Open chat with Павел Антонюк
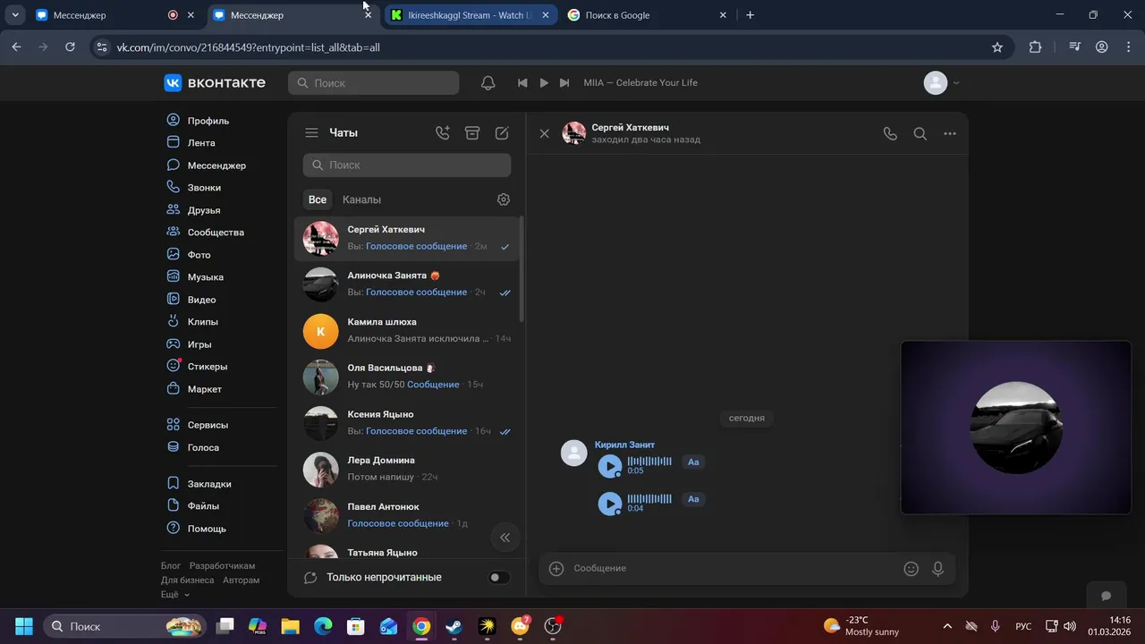This screenshot has width=1145, height=644. pyautogui.click(x=407, y=515)
